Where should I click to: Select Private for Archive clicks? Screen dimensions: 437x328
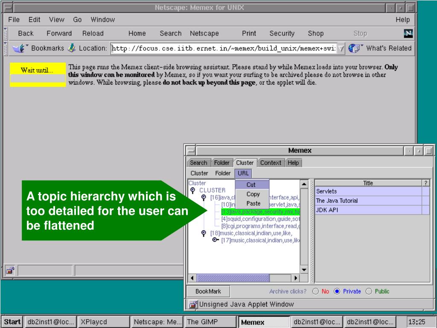[337, 291]
